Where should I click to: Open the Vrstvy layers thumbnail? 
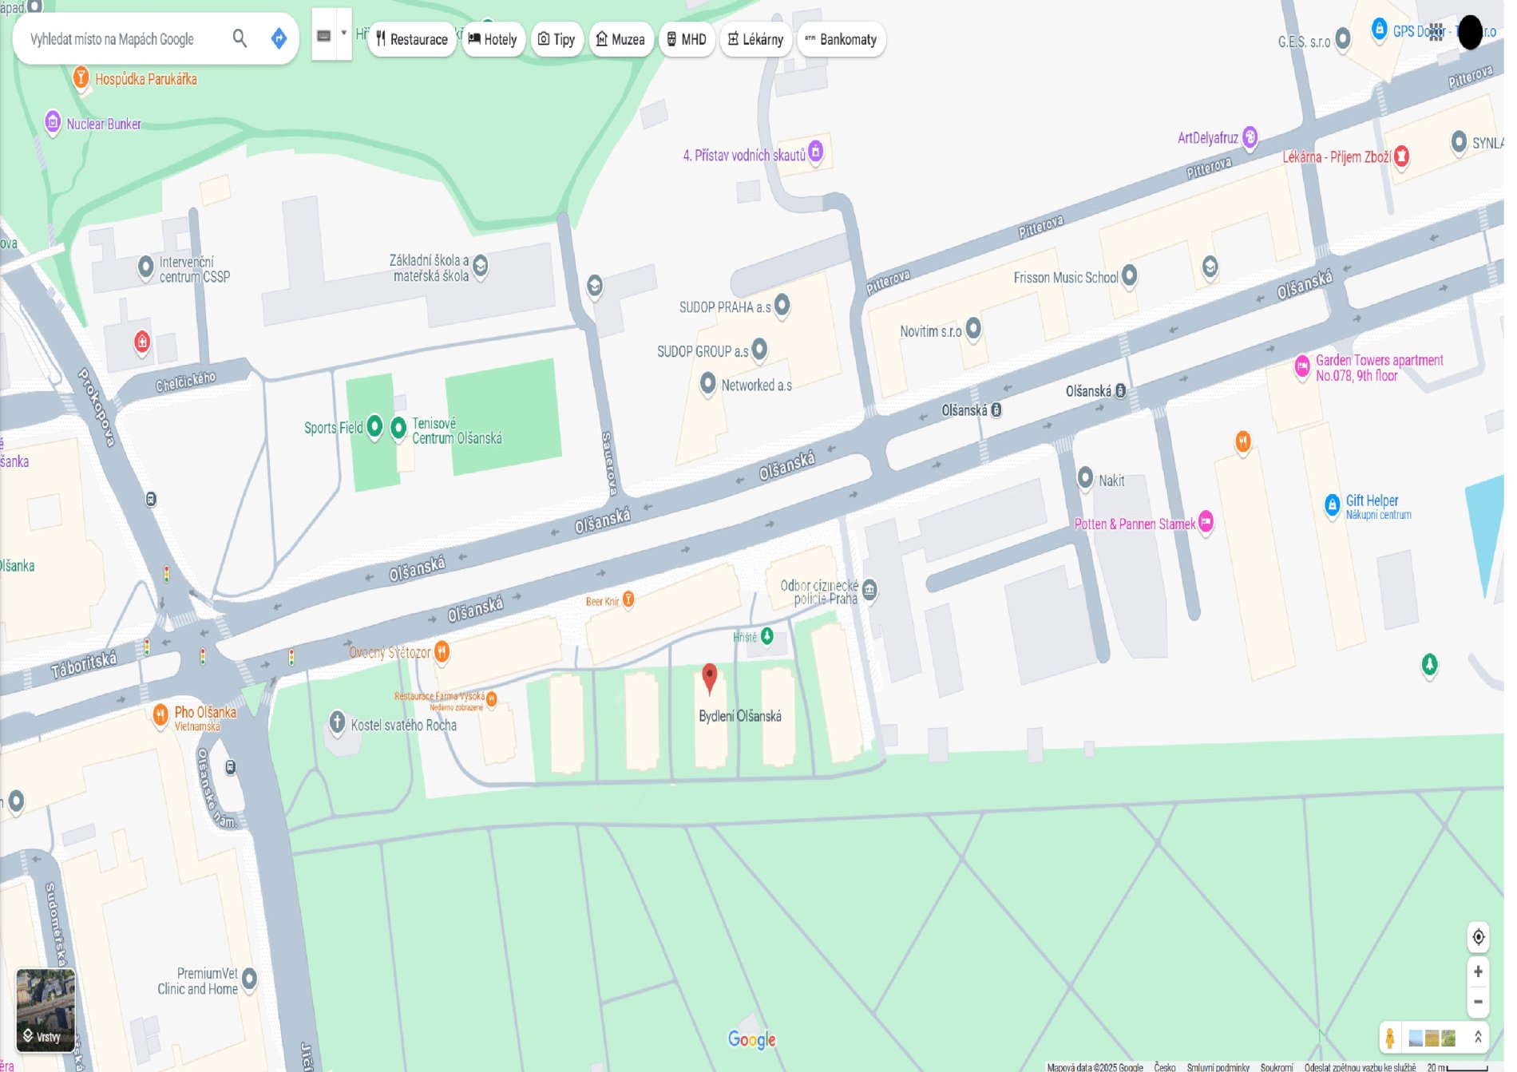pyautogui.click(x=46, y=1010)
